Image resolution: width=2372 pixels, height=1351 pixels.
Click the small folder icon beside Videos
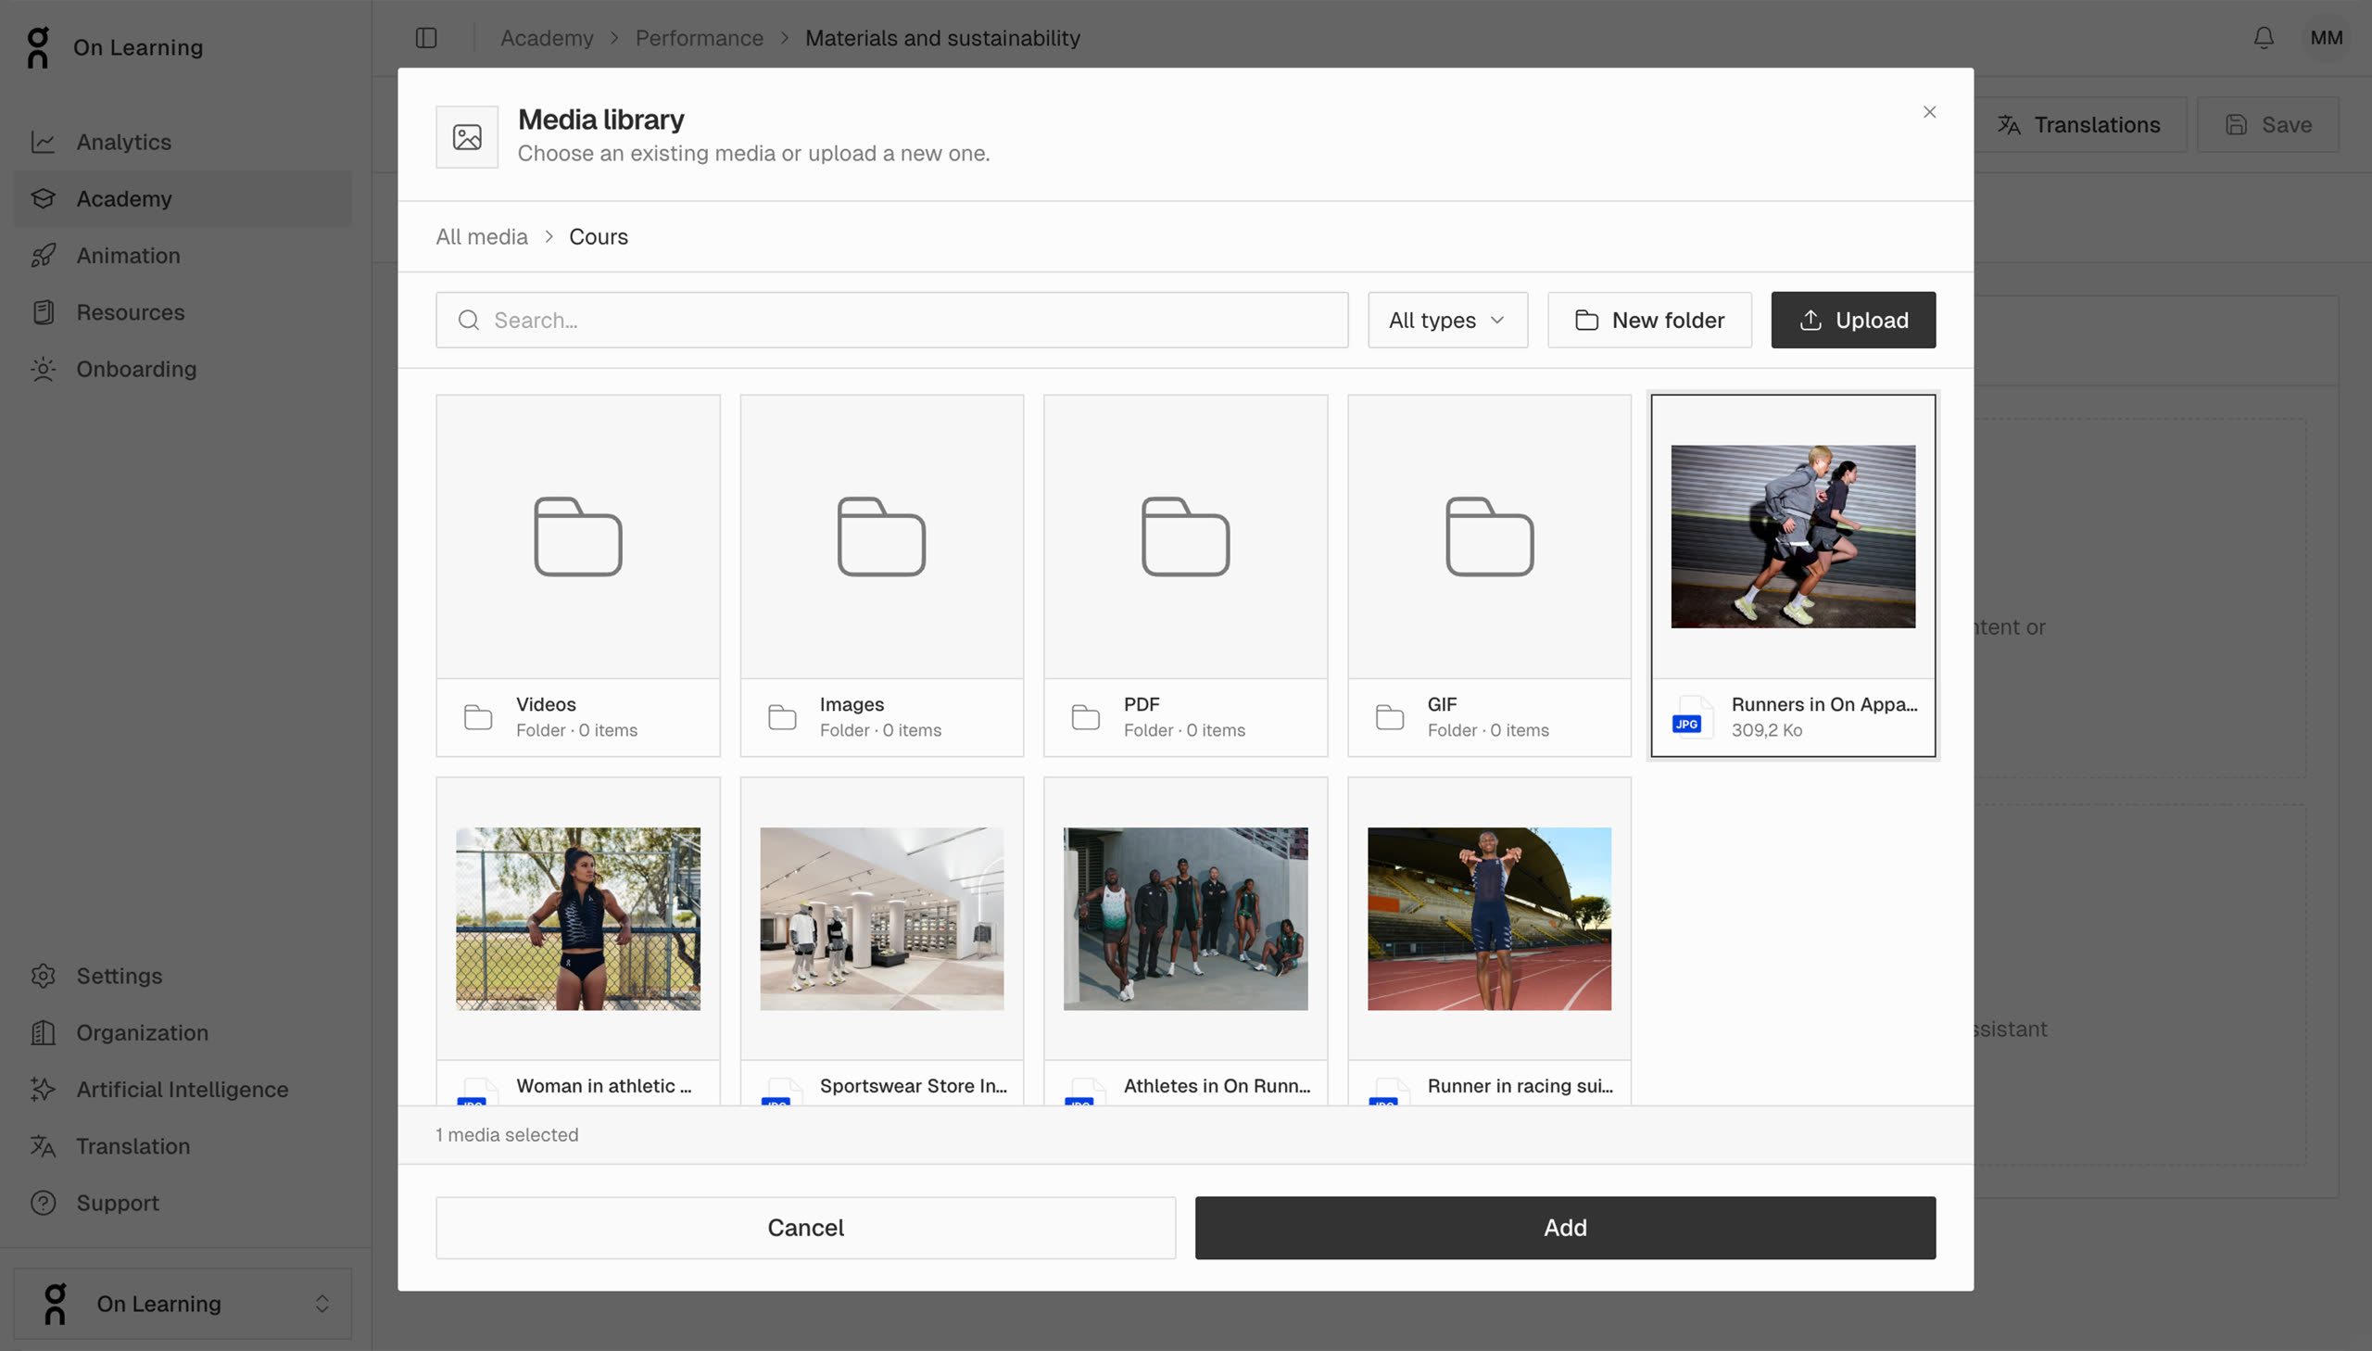tap(478, 716)
